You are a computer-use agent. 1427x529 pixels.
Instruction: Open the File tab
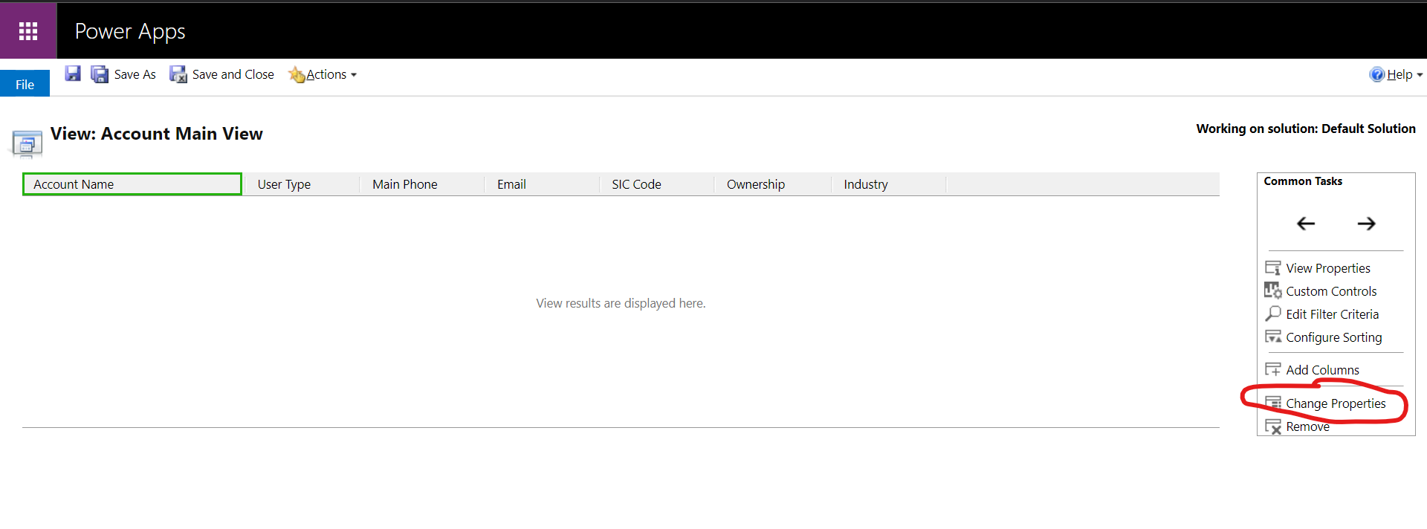click(25, 84)
